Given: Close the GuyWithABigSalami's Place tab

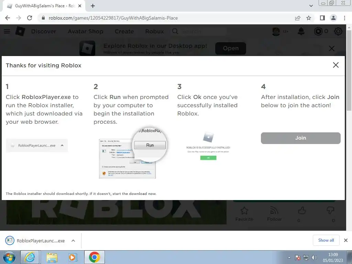Looking at the screenshot, I should pos(80,6).
